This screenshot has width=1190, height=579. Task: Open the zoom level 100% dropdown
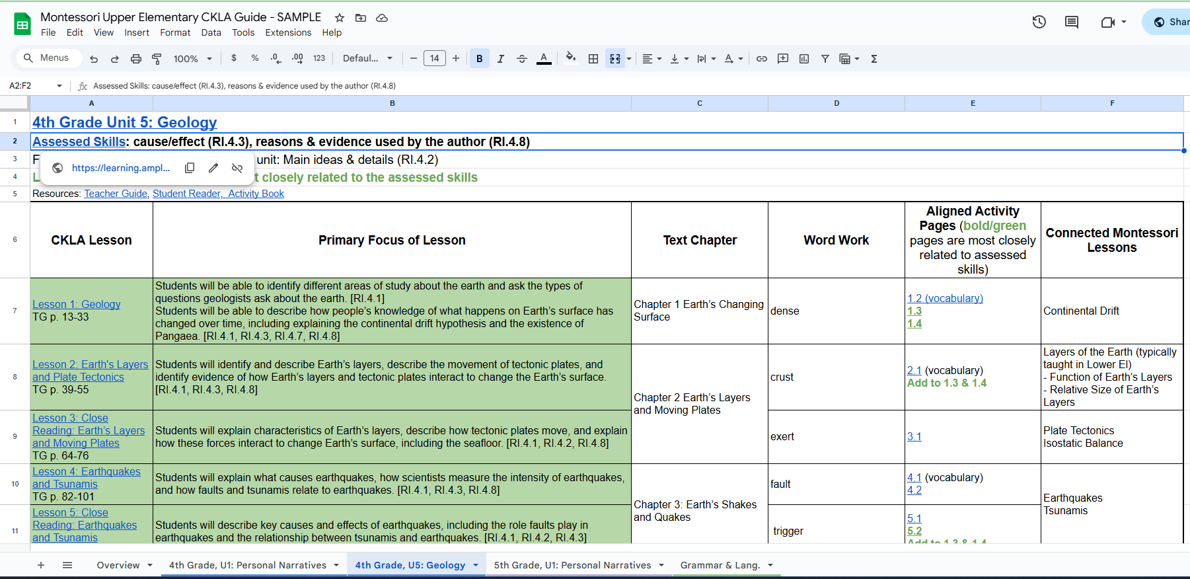192,59
